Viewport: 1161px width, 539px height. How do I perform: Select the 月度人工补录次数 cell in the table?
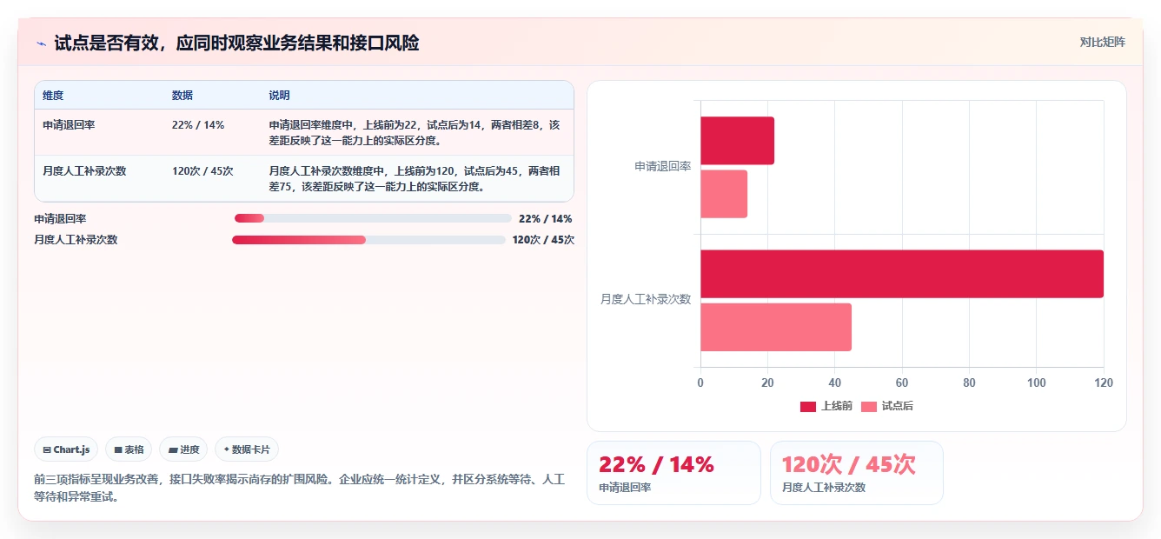click(x=84, y=170)
